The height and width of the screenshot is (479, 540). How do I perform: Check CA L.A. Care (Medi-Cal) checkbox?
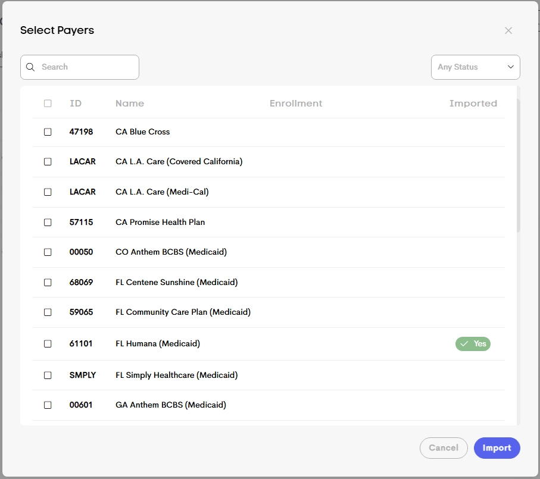point(48,192)
